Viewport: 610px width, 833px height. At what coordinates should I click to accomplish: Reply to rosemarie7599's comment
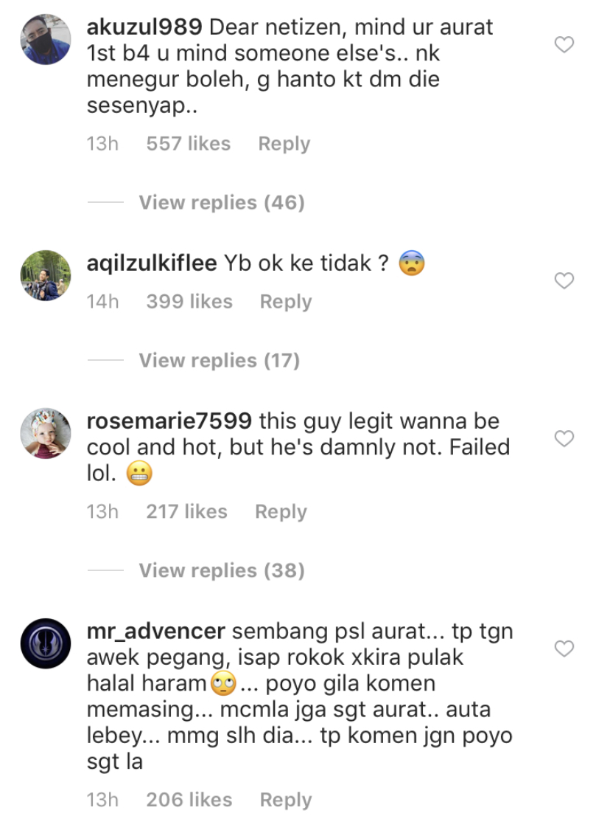[x=281, y=511]
